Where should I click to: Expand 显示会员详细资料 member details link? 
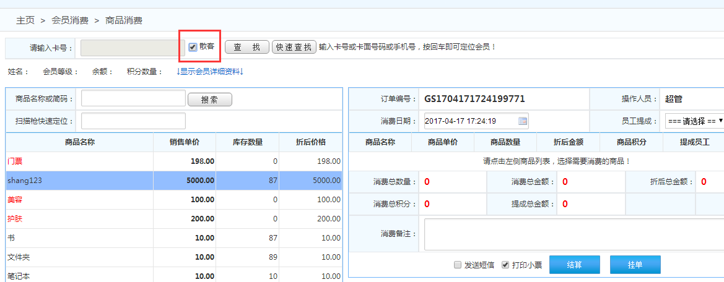pyautogui.click(x=210, y=71)
